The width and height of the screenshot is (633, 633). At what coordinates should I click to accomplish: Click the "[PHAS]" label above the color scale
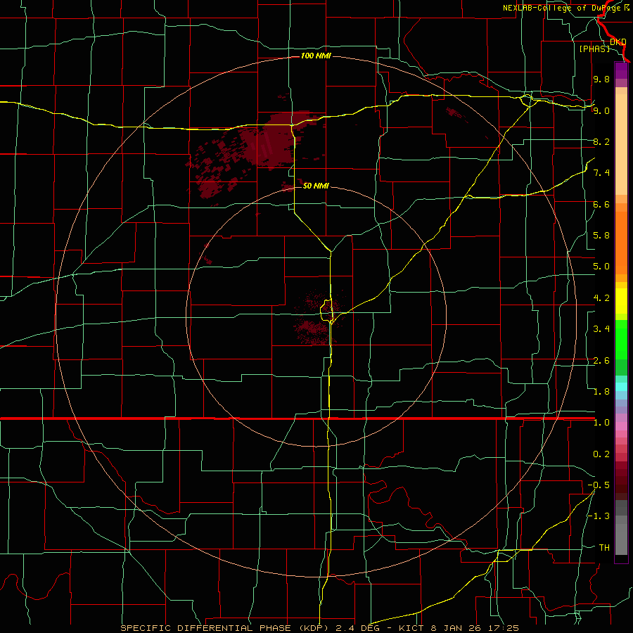pos(594,49)
